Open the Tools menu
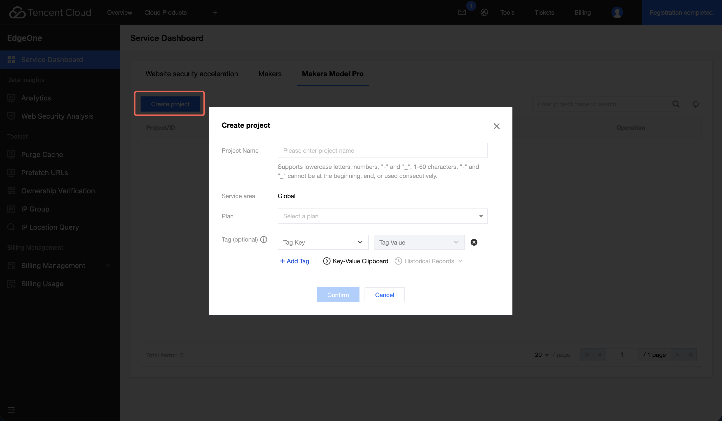The image size is (722, 421). click(507, 12)
